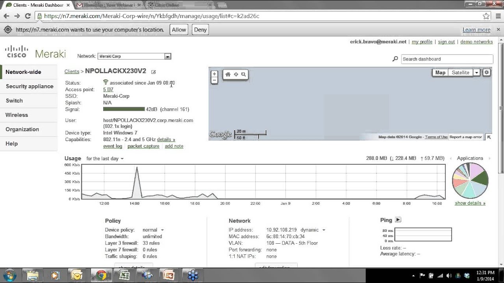Viewport: 504px width, 283px height.
Task: Open Windows Explorer from taskbar
Action: (33, 275)
